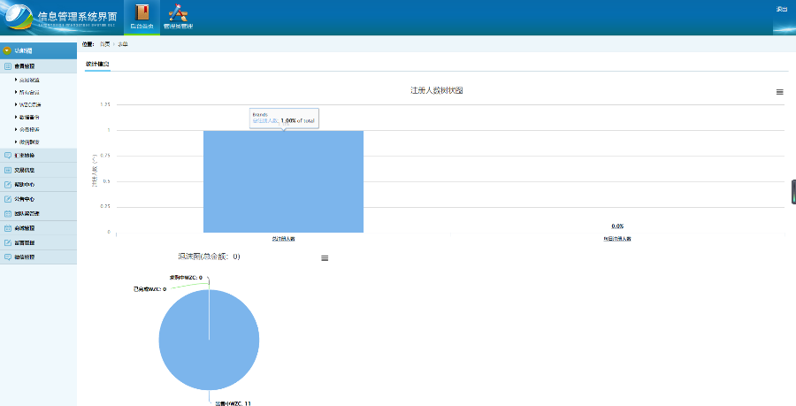The width and height of the screenshot is (796, 406).
Task: Click the 0.0% data label
Action: tap(617, 226)
